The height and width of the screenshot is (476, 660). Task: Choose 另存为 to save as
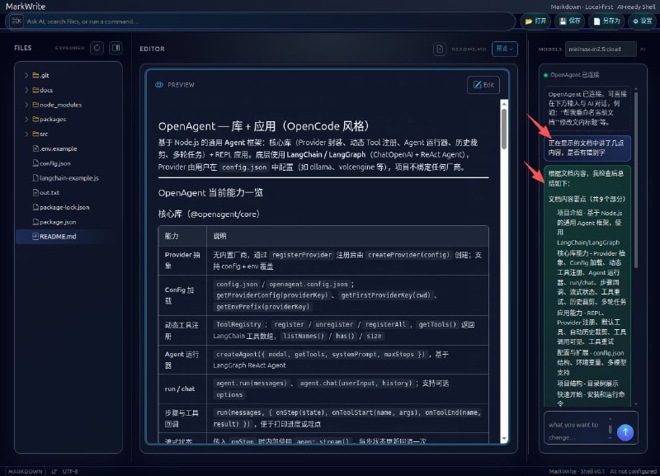[606, 21]
